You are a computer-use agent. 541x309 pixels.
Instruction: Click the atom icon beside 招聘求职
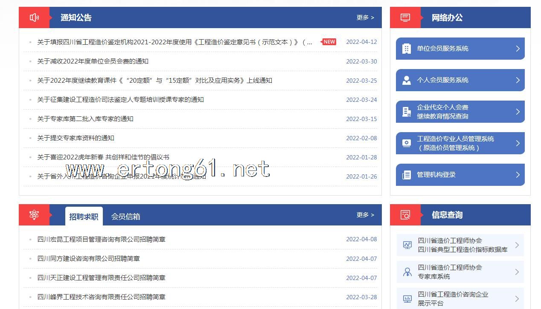(x=34, y=215)
